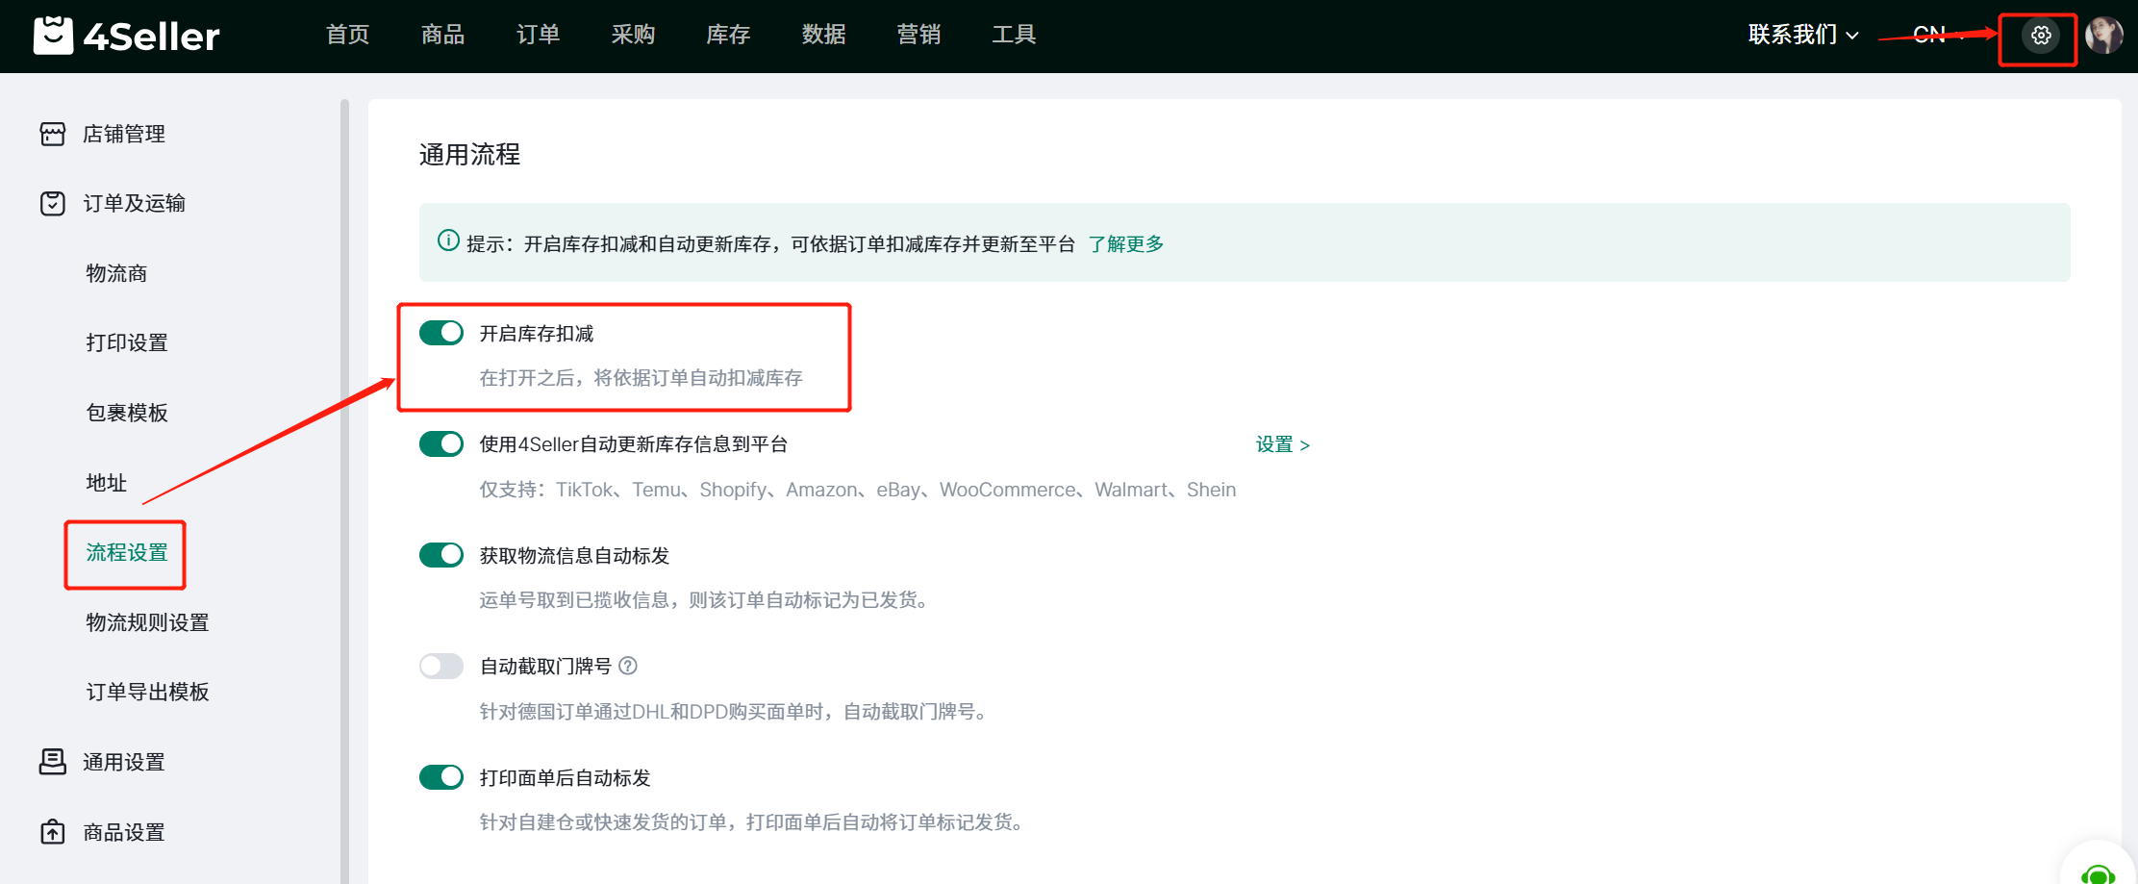Click the 店铺管理 store icon

[x=53, y=134]
